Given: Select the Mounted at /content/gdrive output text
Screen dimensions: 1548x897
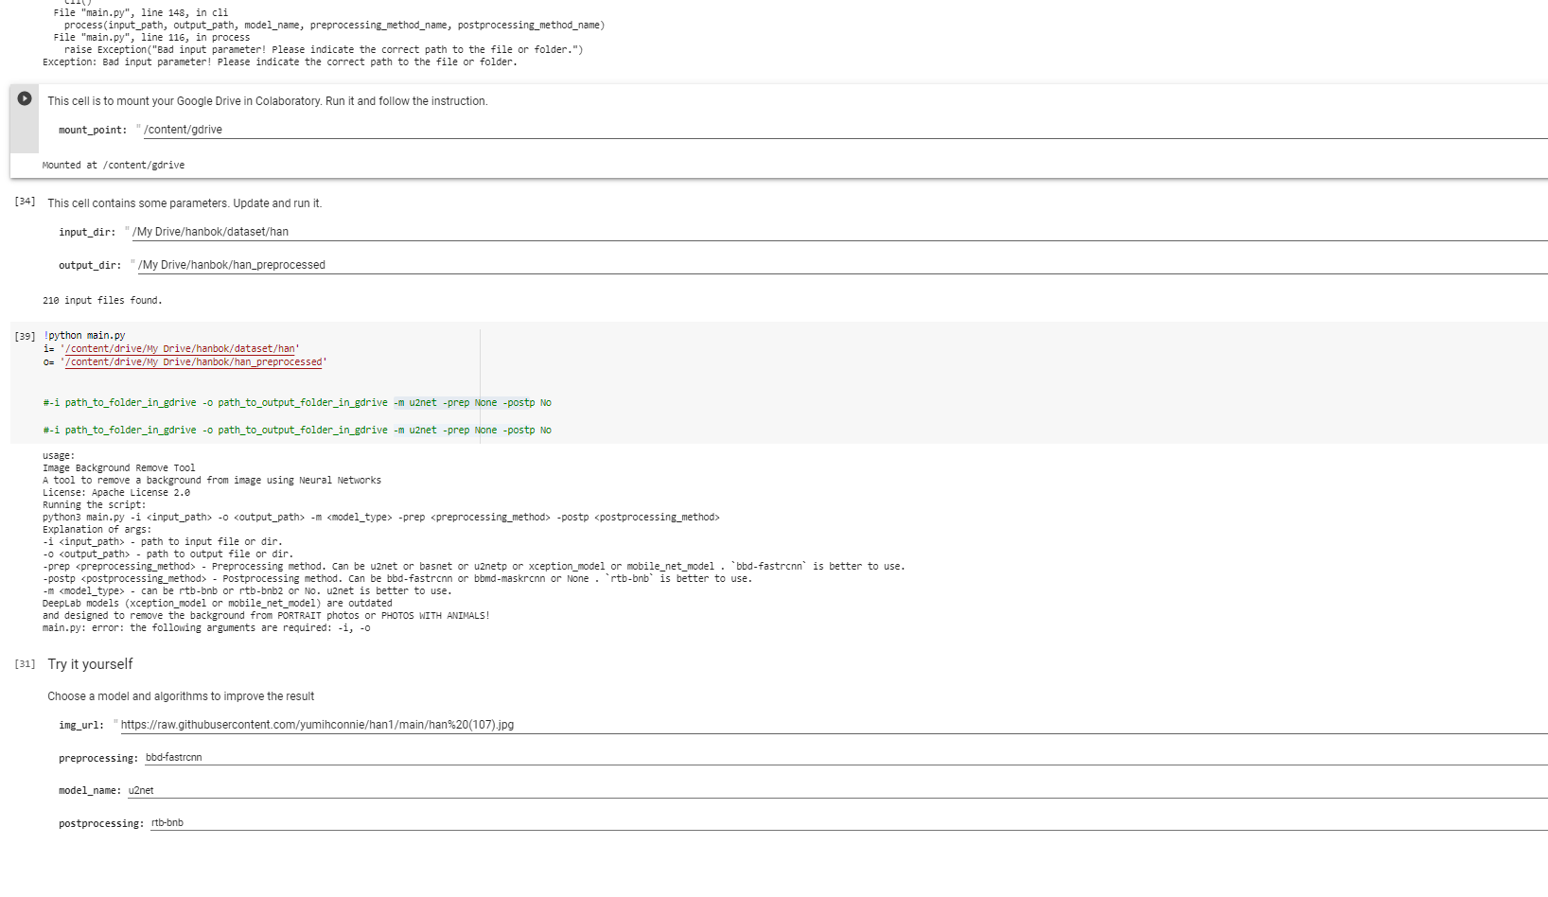Looking at the screenshot, I should click(x=112, y=164).
